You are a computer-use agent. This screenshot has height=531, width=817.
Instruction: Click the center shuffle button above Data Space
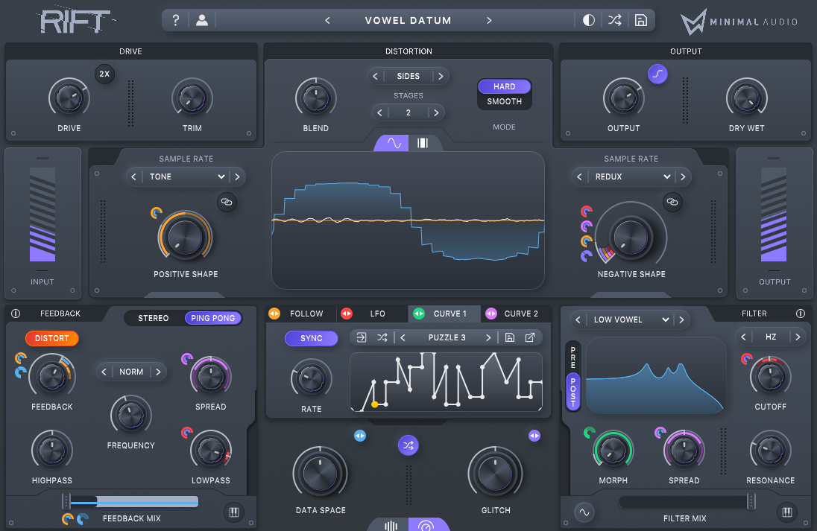click(408, 445)
